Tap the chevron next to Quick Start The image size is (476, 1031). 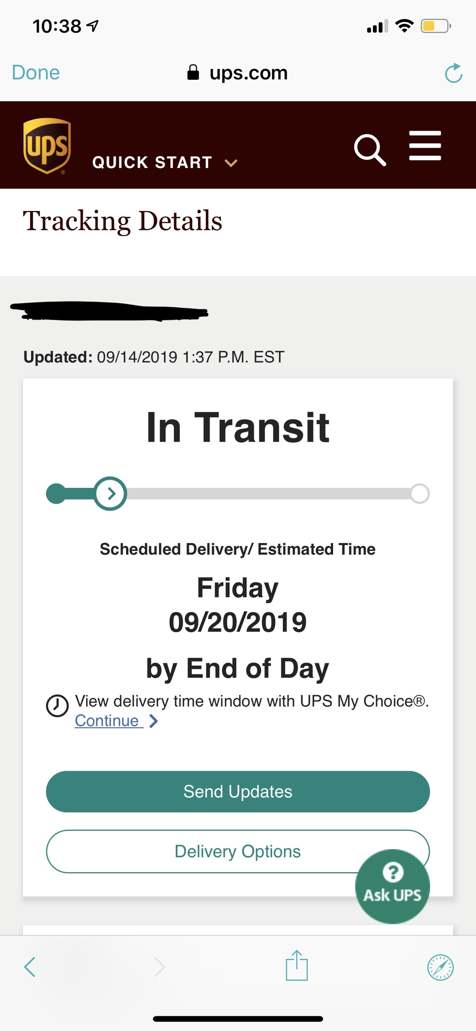point(231,163)
